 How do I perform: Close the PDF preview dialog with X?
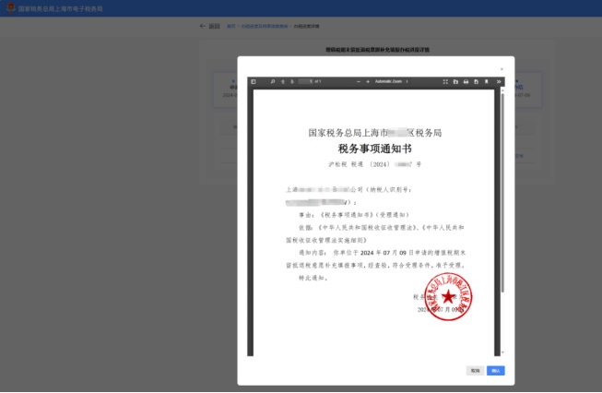click(x=502, y=69)
